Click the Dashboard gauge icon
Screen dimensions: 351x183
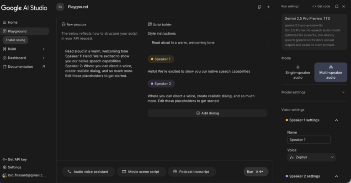pos(5,58)
